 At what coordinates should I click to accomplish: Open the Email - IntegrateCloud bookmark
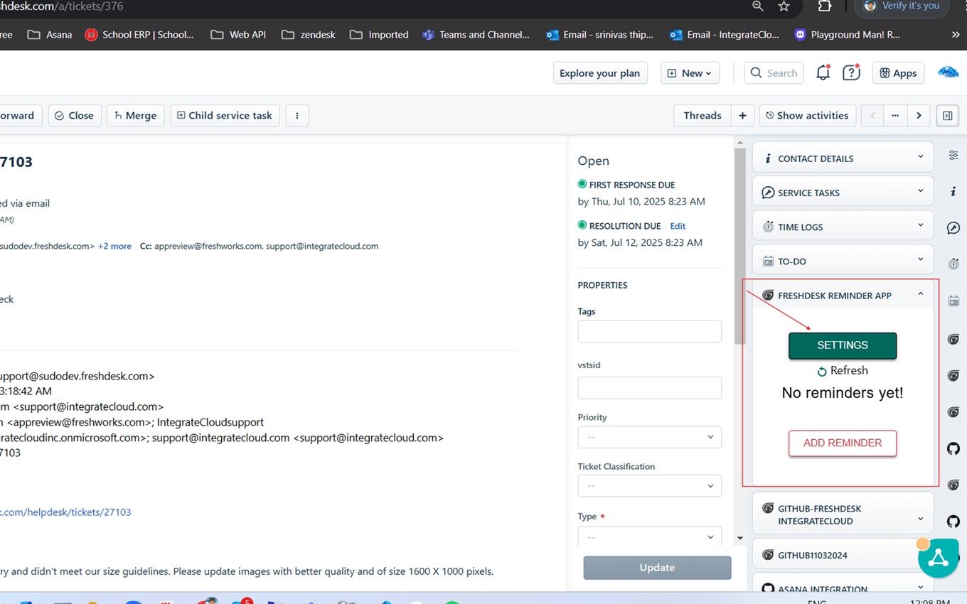[725, 34]
